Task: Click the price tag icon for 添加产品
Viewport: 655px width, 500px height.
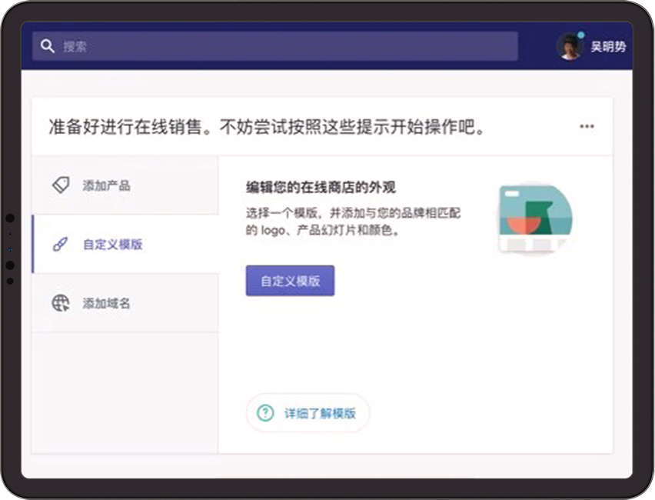Action: coord(61,185)
